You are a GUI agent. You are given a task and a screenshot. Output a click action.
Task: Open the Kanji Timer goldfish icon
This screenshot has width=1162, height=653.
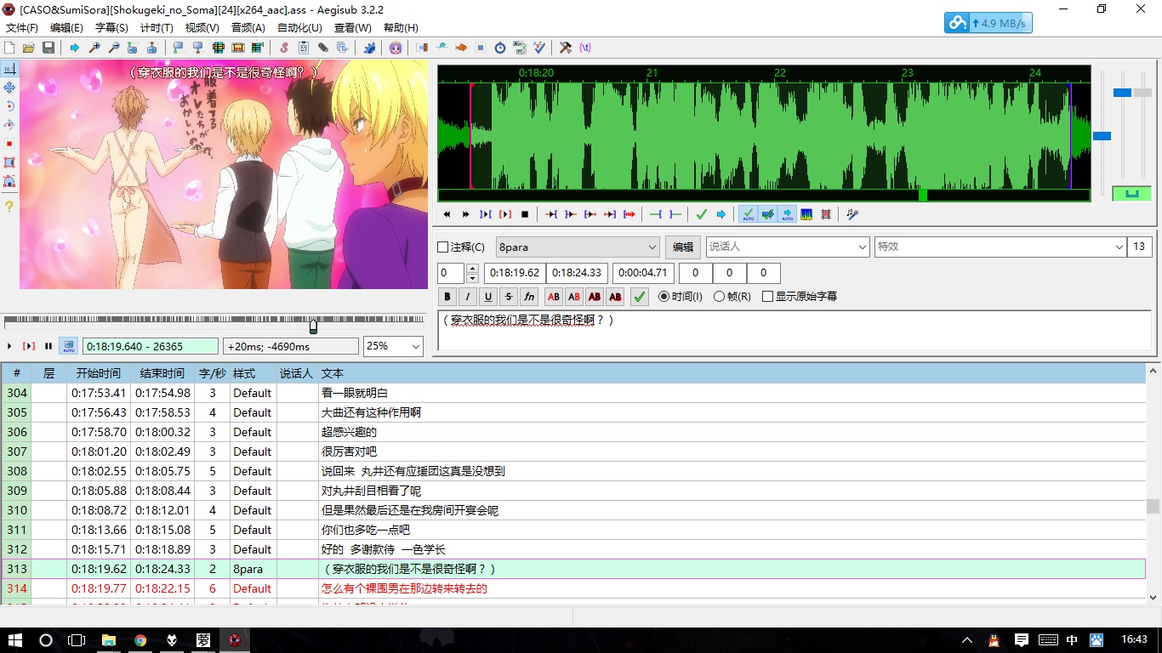coord(461,48)
